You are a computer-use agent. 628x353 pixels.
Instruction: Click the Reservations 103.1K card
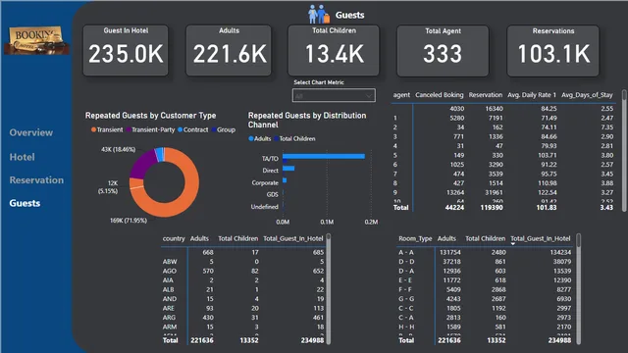[553, 50]
